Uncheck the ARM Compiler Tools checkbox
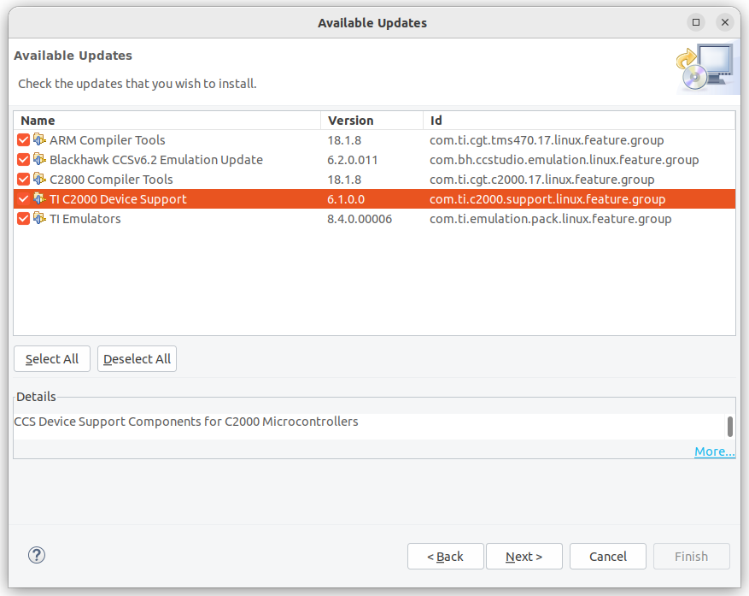The image size is (749, 596). pyautogui.click(x=23, y=140)
